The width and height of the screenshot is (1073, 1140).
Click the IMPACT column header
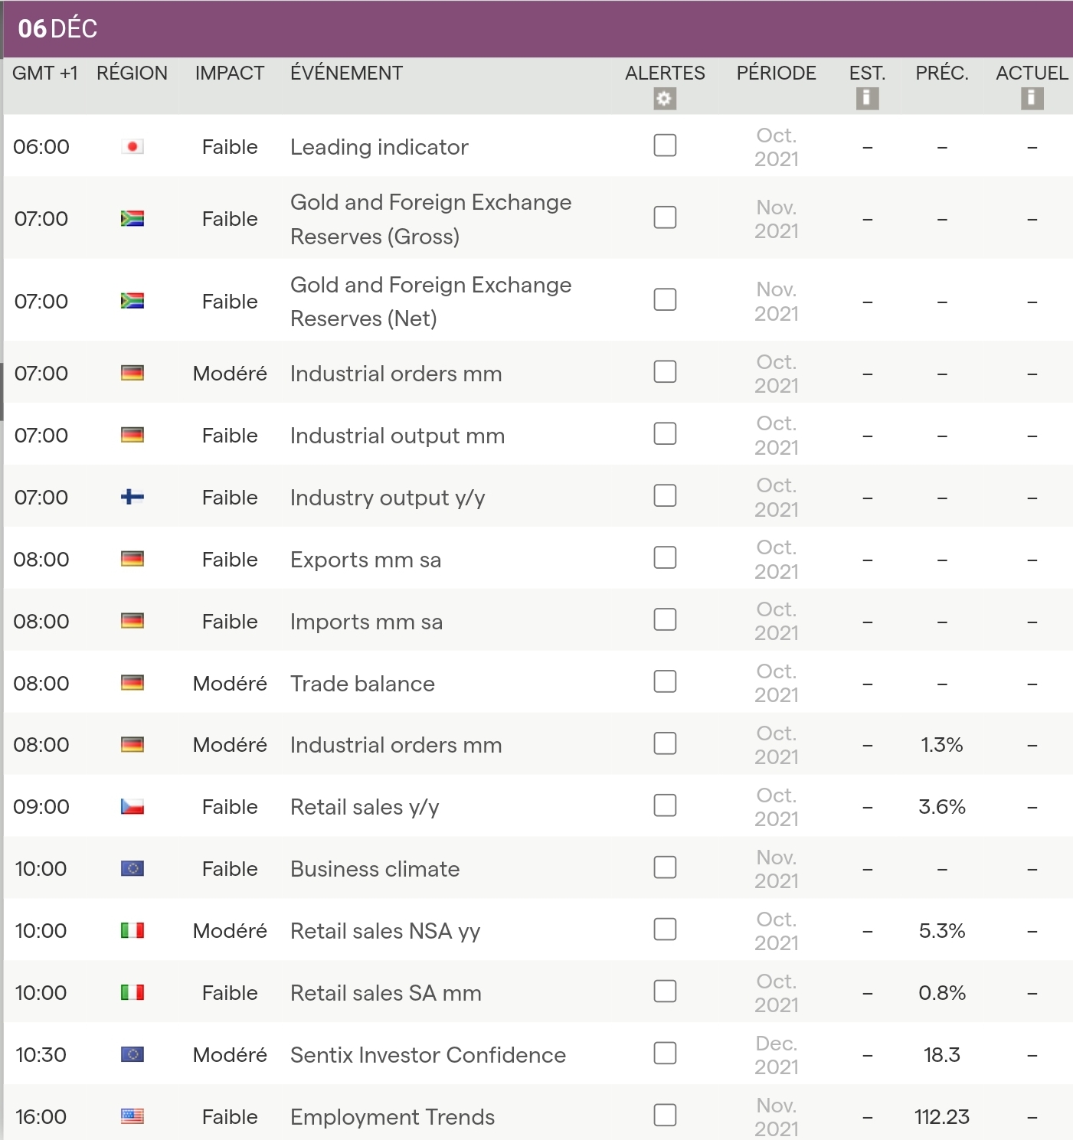point(229,73)
